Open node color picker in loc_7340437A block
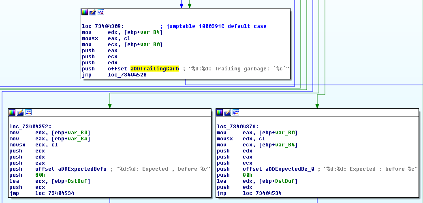Screen dimensions: 423x203 220,112
